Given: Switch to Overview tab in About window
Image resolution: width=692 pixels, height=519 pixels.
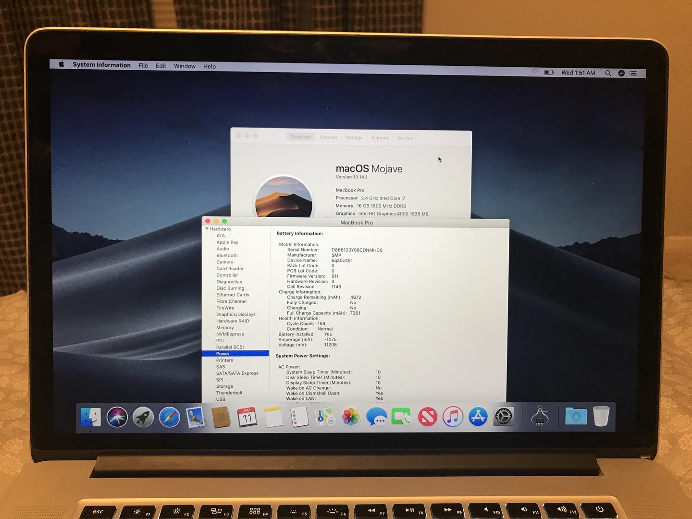Looking at the screenshot, I should pos(300,137).
